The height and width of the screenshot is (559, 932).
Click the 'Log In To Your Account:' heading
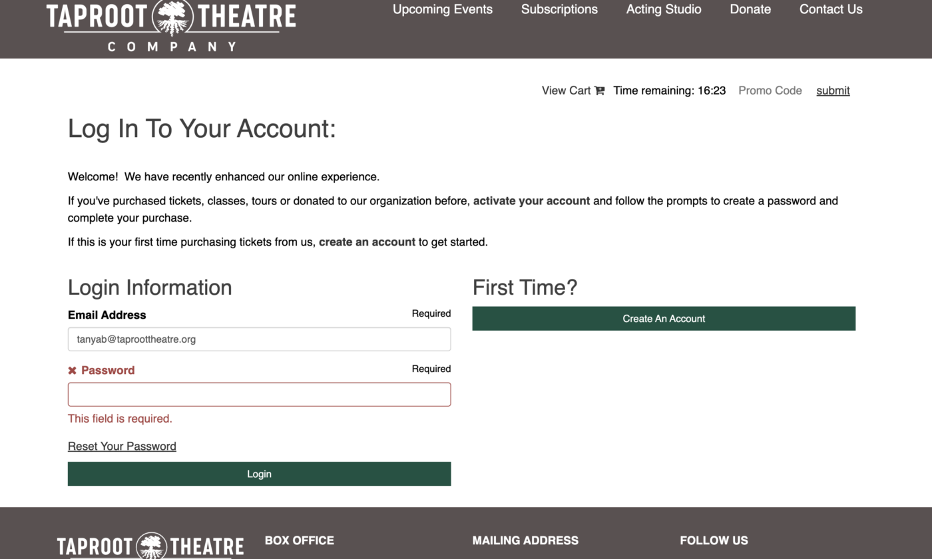202,128
